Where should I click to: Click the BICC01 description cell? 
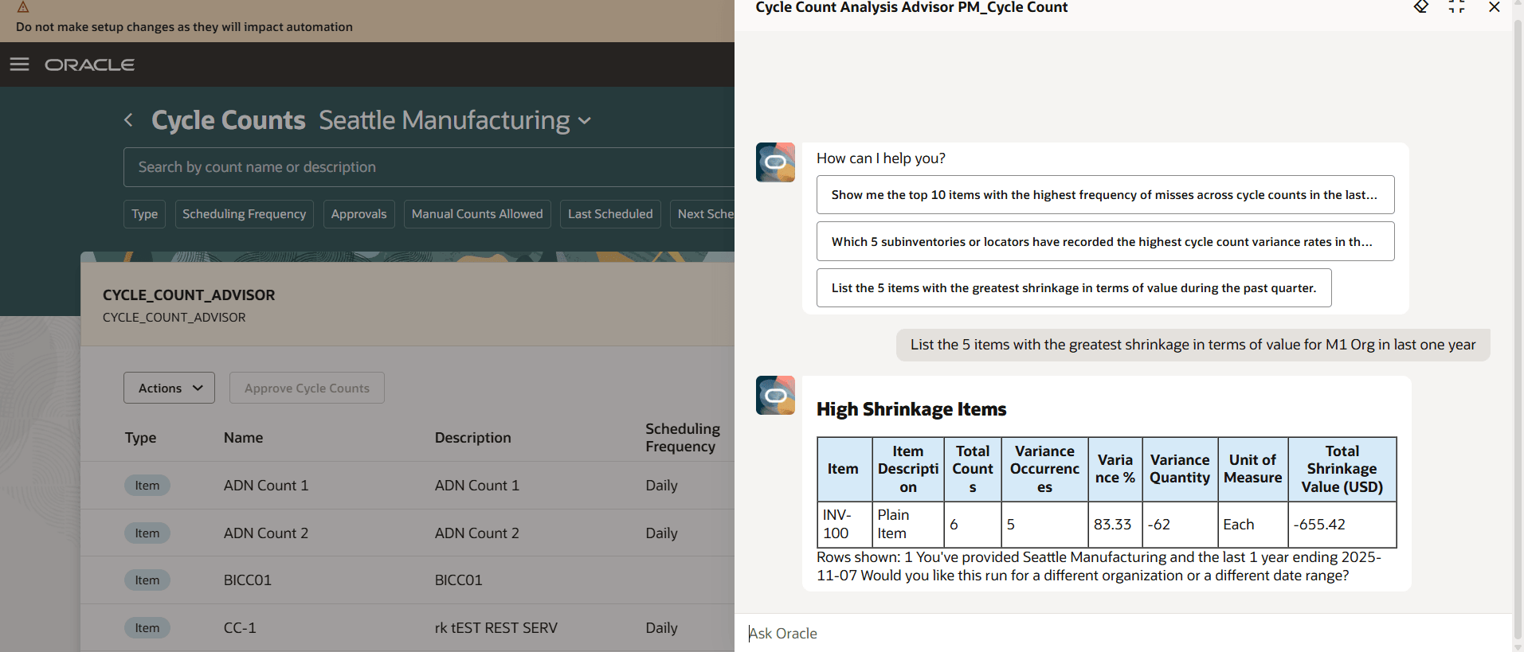pos(458,580)
